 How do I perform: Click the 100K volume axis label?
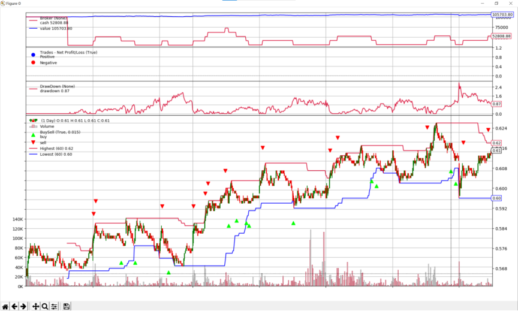click(17, 238)
